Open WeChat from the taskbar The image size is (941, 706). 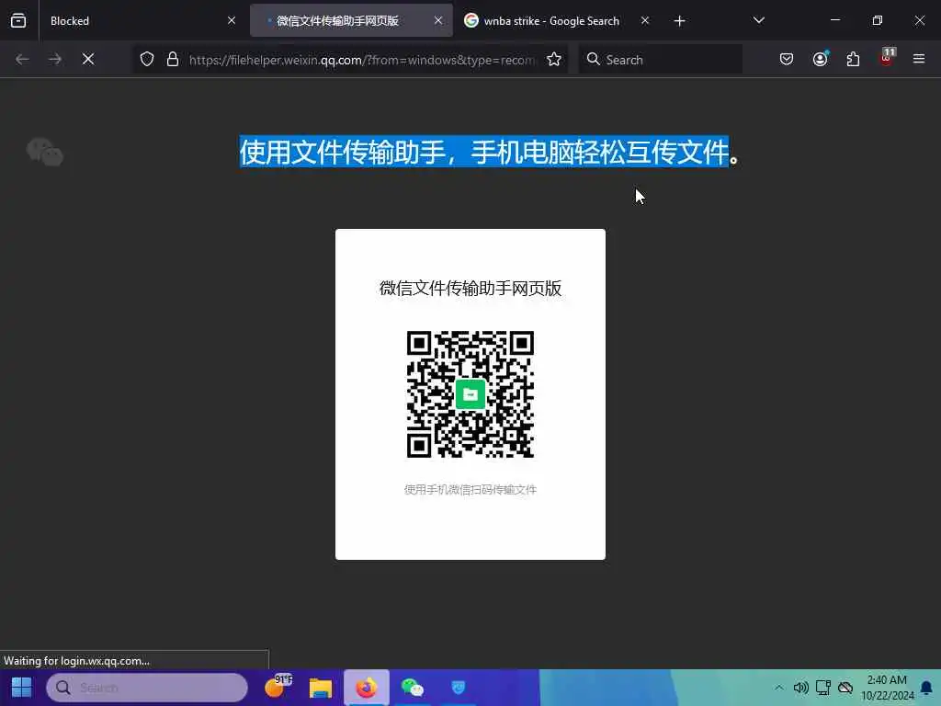[413, 688]
